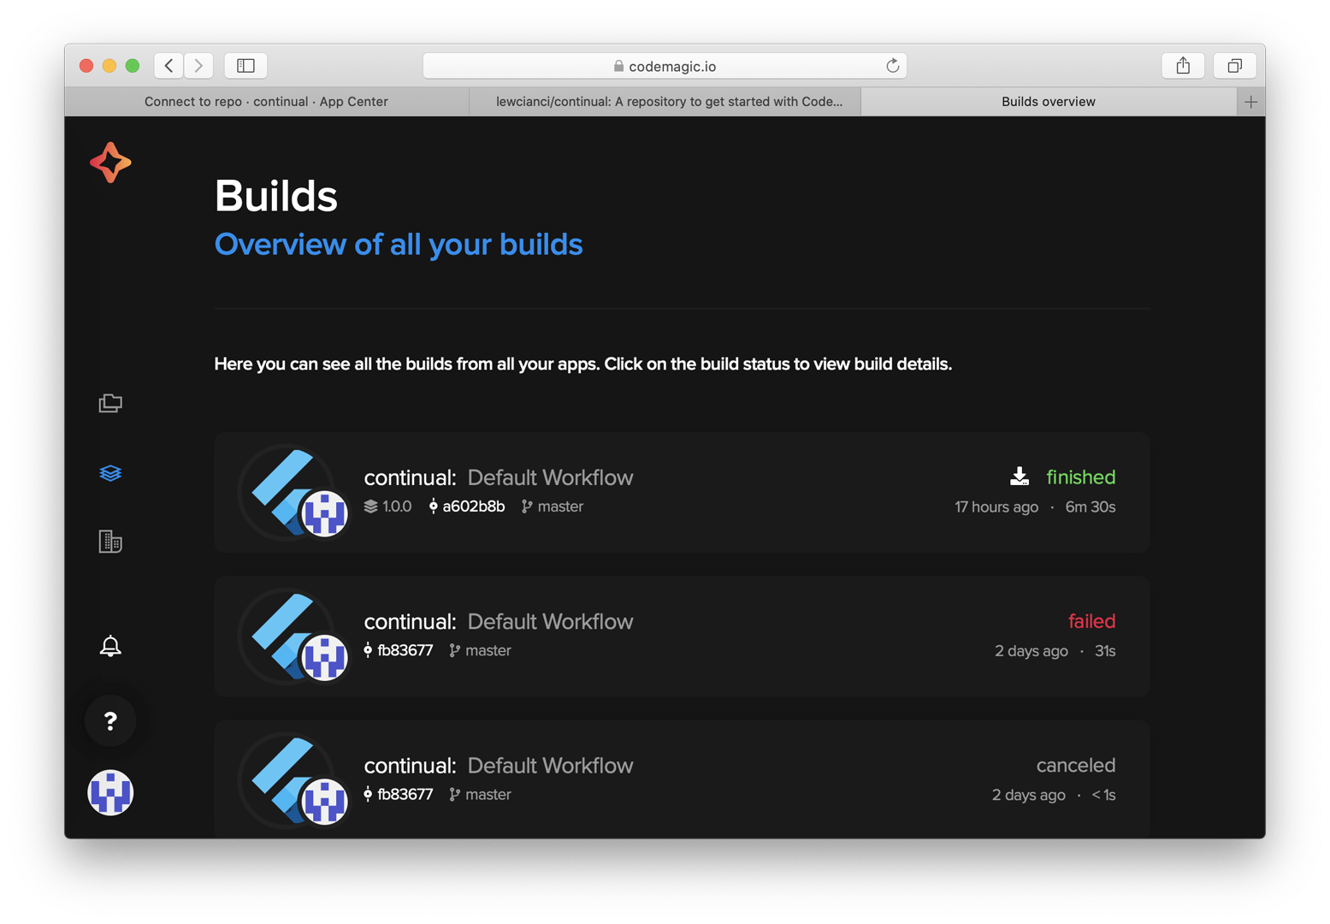Open the finished build status
The width and height of the screenshot is (1330, 924).
pyautogui.click(x=1080, y=477)
